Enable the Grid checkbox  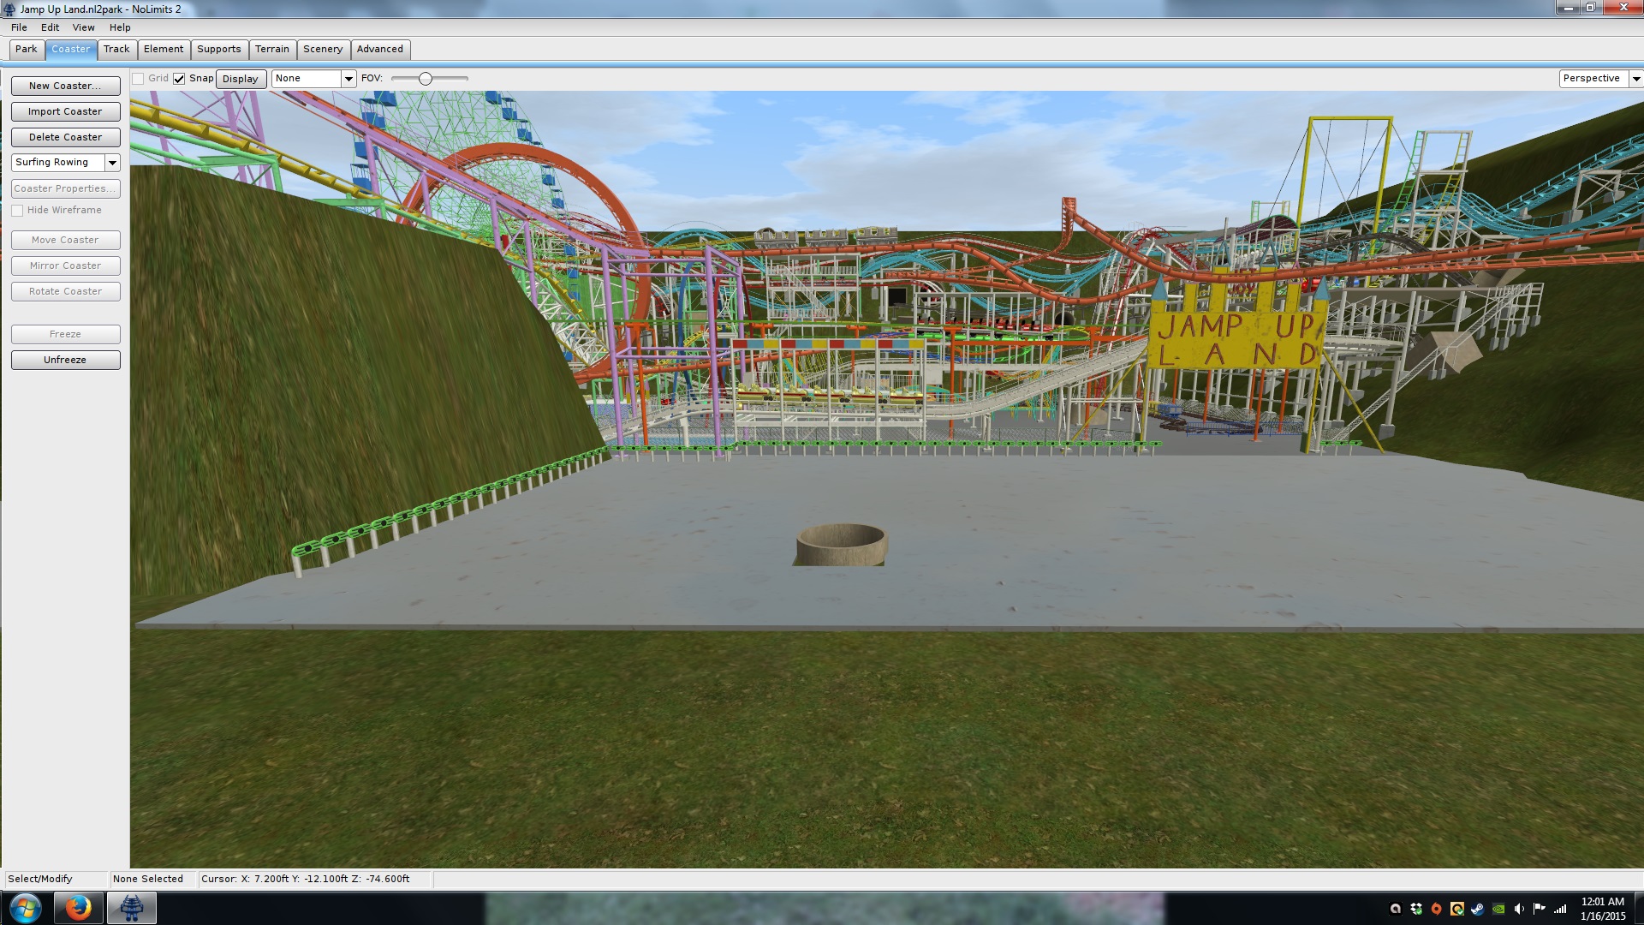click(138, 79)
